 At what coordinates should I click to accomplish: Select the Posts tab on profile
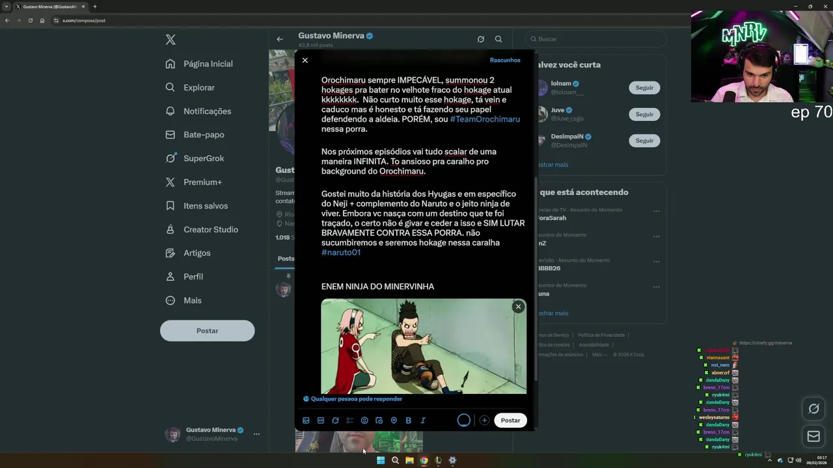(x=286, y=259)
